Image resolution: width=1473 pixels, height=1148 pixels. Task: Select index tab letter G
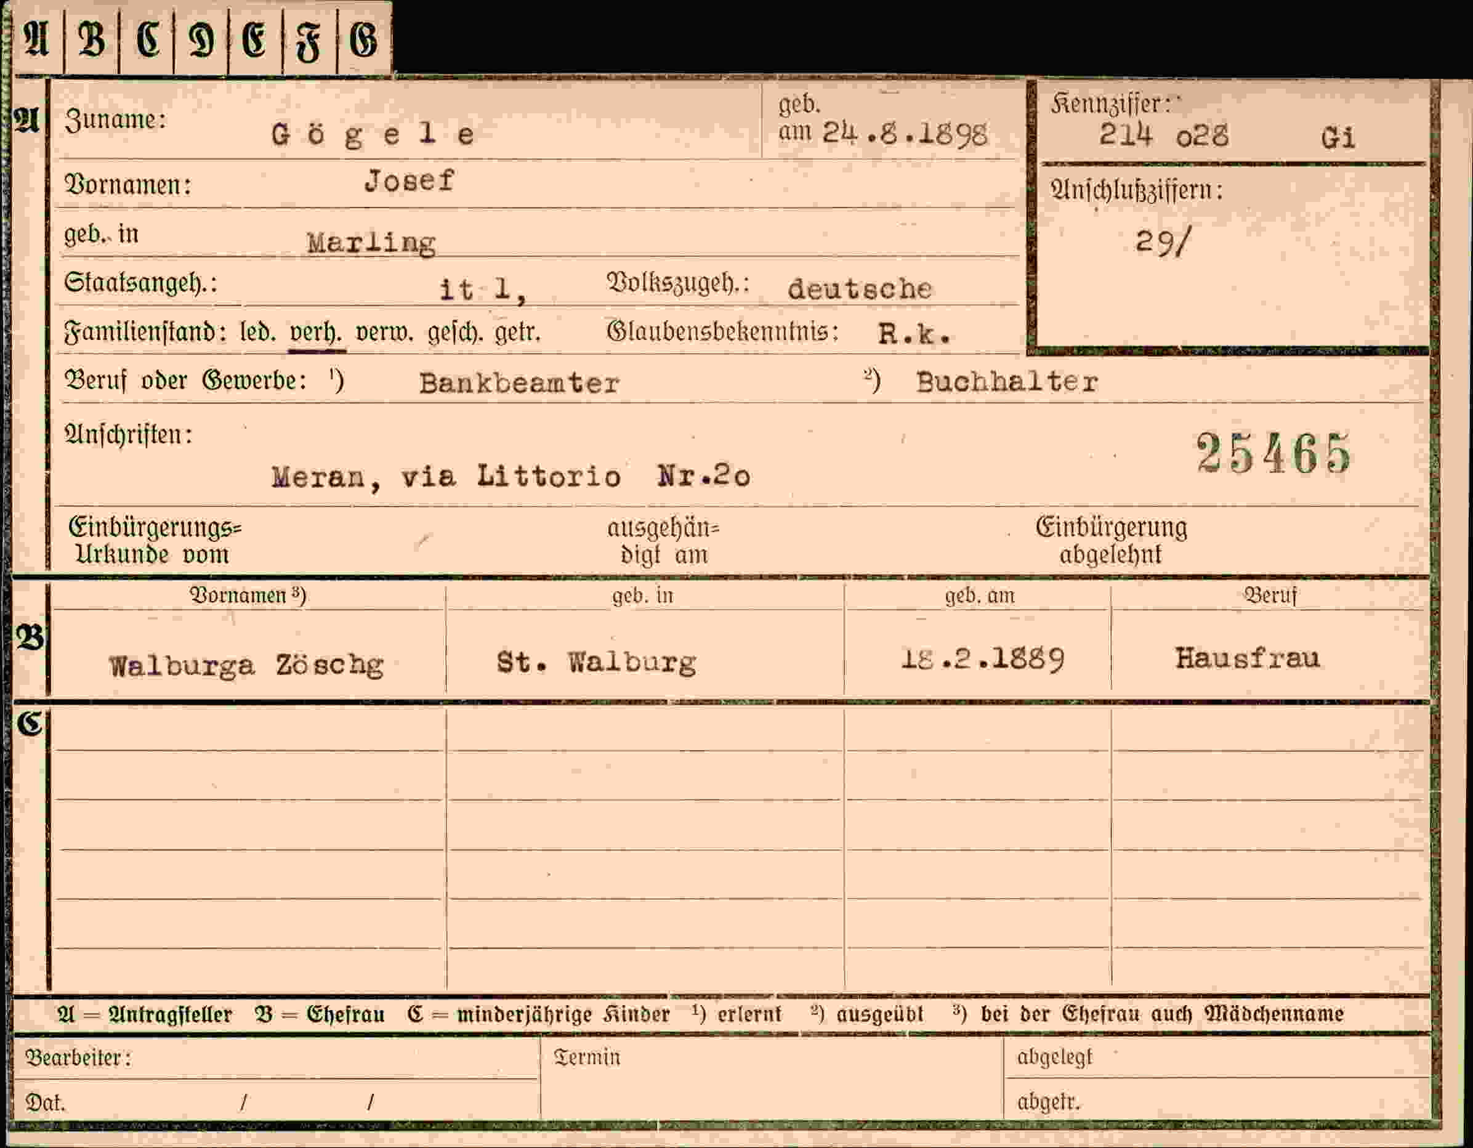pos(363,39)
